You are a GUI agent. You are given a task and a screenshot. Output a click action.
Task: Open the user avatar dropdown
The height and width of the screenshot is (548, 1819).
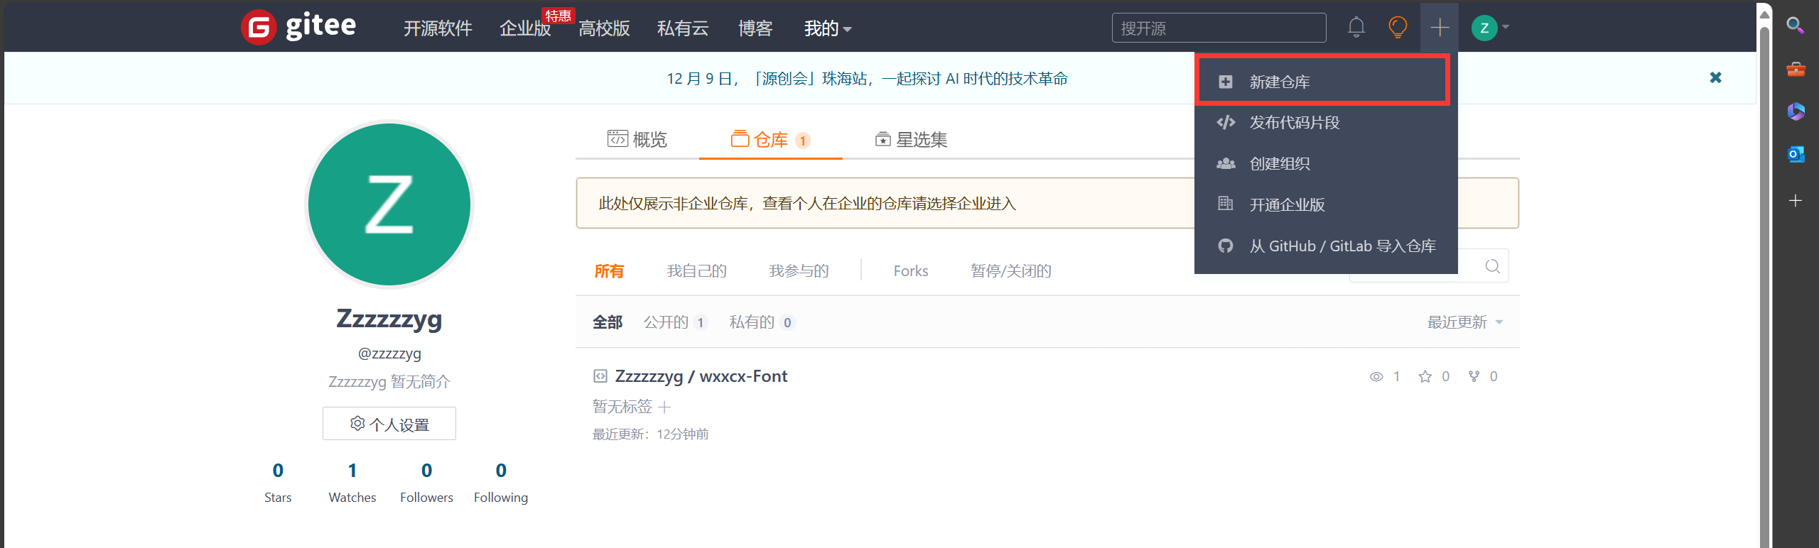coord(1490,28)
